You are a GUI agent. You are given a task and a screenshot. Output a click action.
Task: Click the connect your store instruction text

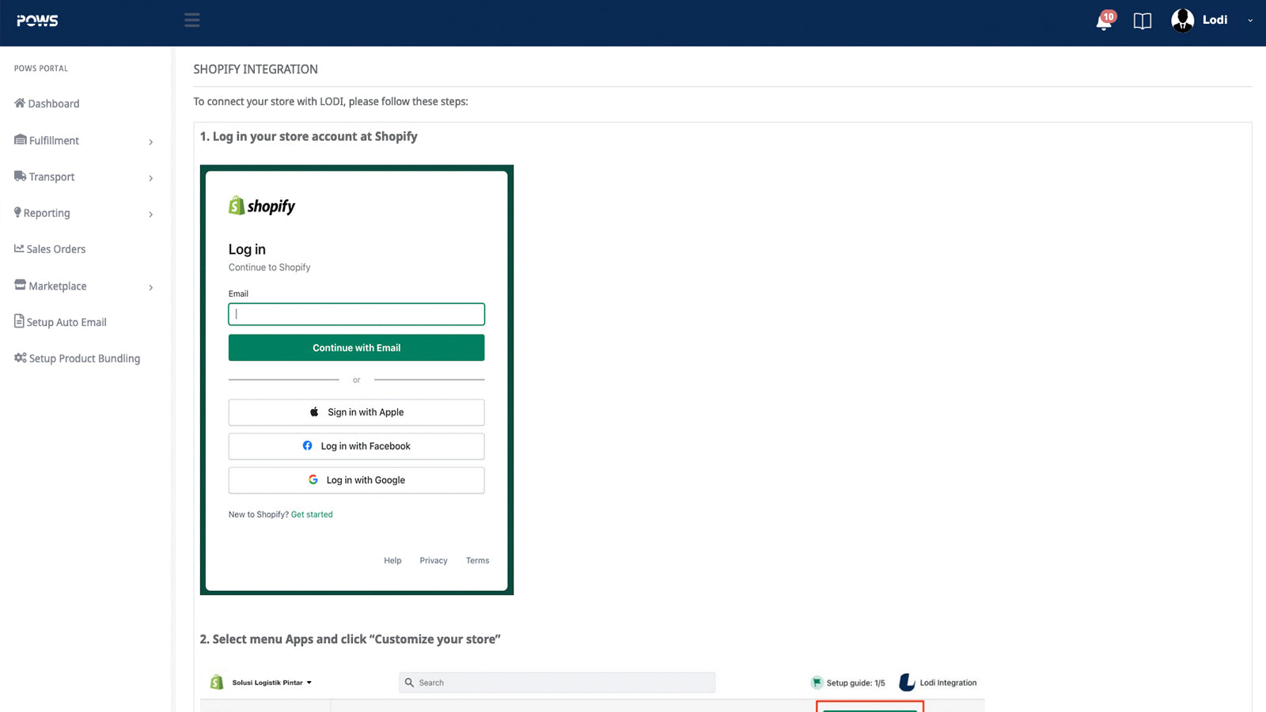click(x=331, y=101)
